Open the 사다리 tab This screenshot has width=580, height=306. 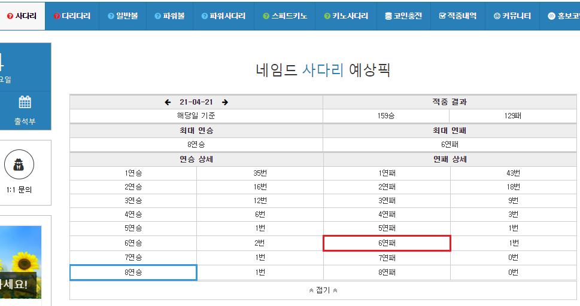point(22,16)
